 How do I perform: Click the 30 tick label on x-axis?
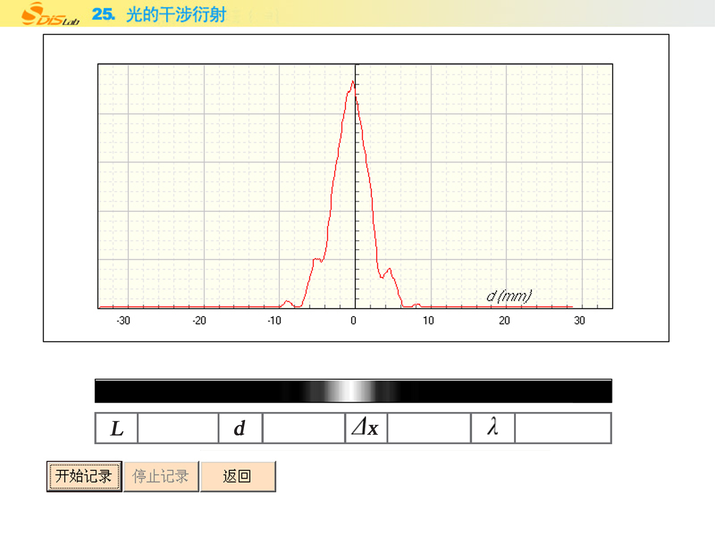579,321
